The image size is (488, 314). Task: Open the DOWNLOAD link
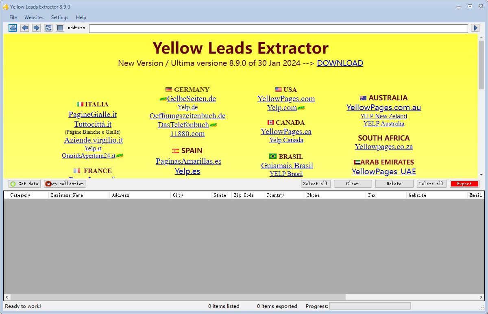(x=340, y=63)
